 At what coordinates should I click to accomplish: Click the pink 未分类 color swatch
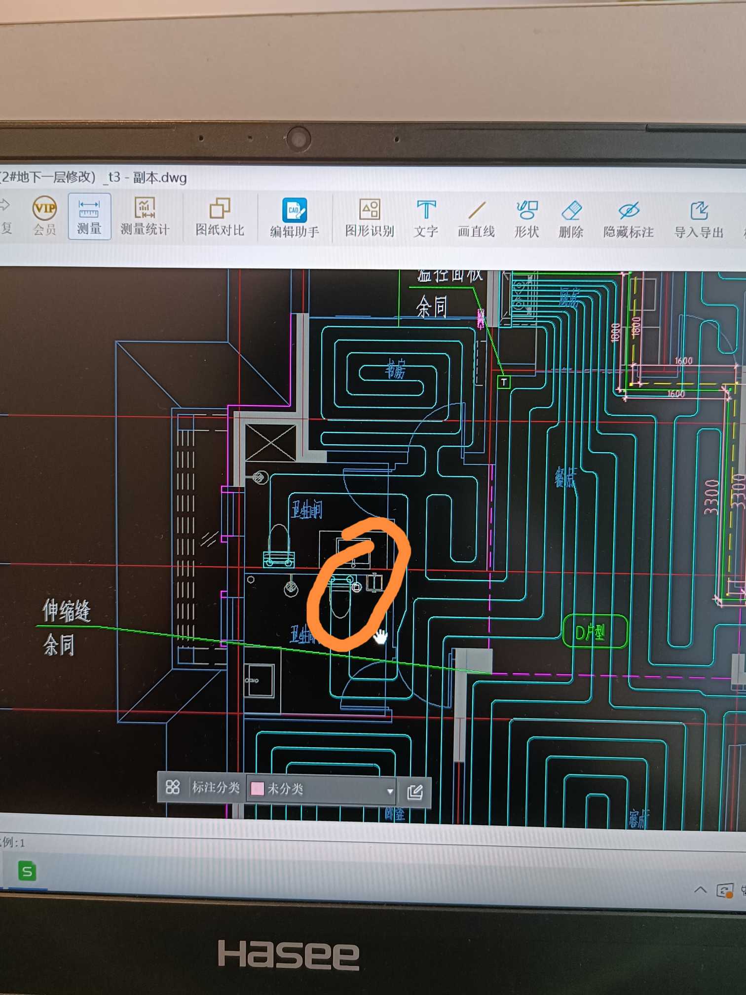[257, 788]
